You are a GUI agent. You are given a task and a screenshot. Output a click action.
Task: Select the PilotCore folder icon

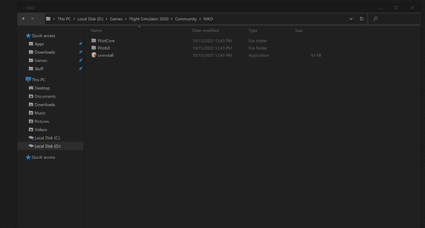pos(94,41)
